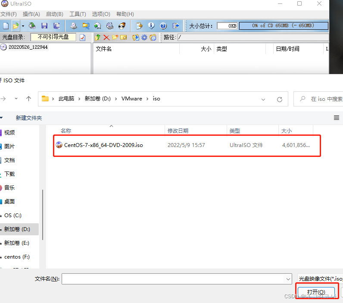Click the Open CD/DVD disc icon

(32, 26)
